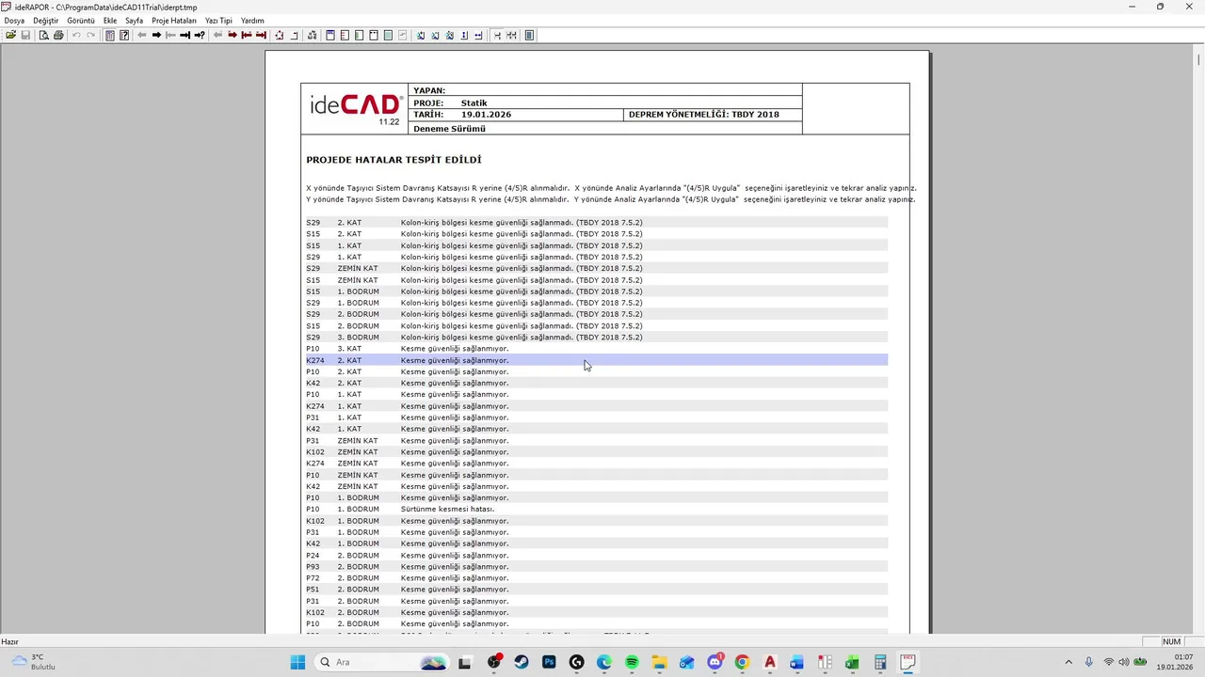Open the Proje Hataları menu
The height and width of the screenshot is (677, 1205).
pos(174,21)
